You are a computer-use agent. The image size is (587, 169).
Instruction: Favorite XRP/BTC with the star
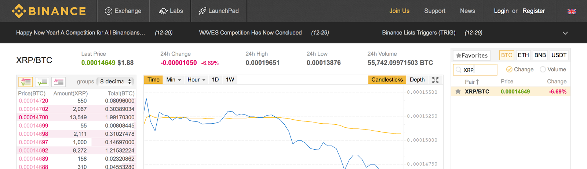point(458,91)
